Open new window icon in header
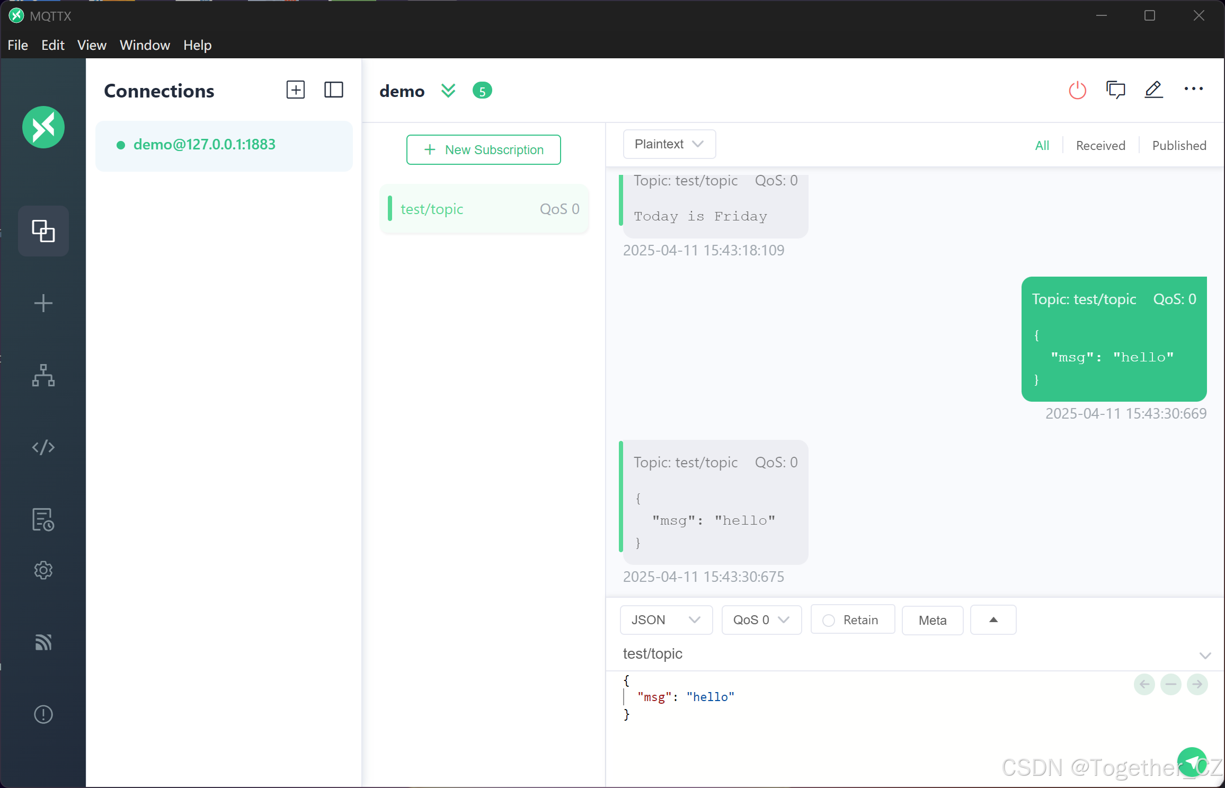This screenshot has width=1225, height=788. coord(1115,90)
